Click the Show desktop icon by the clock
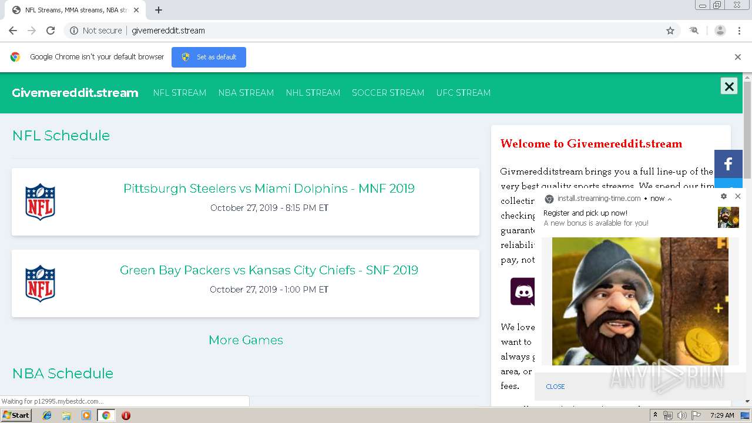Image resolution: width=752 pixels, height=423 pixels. [746, 415]
